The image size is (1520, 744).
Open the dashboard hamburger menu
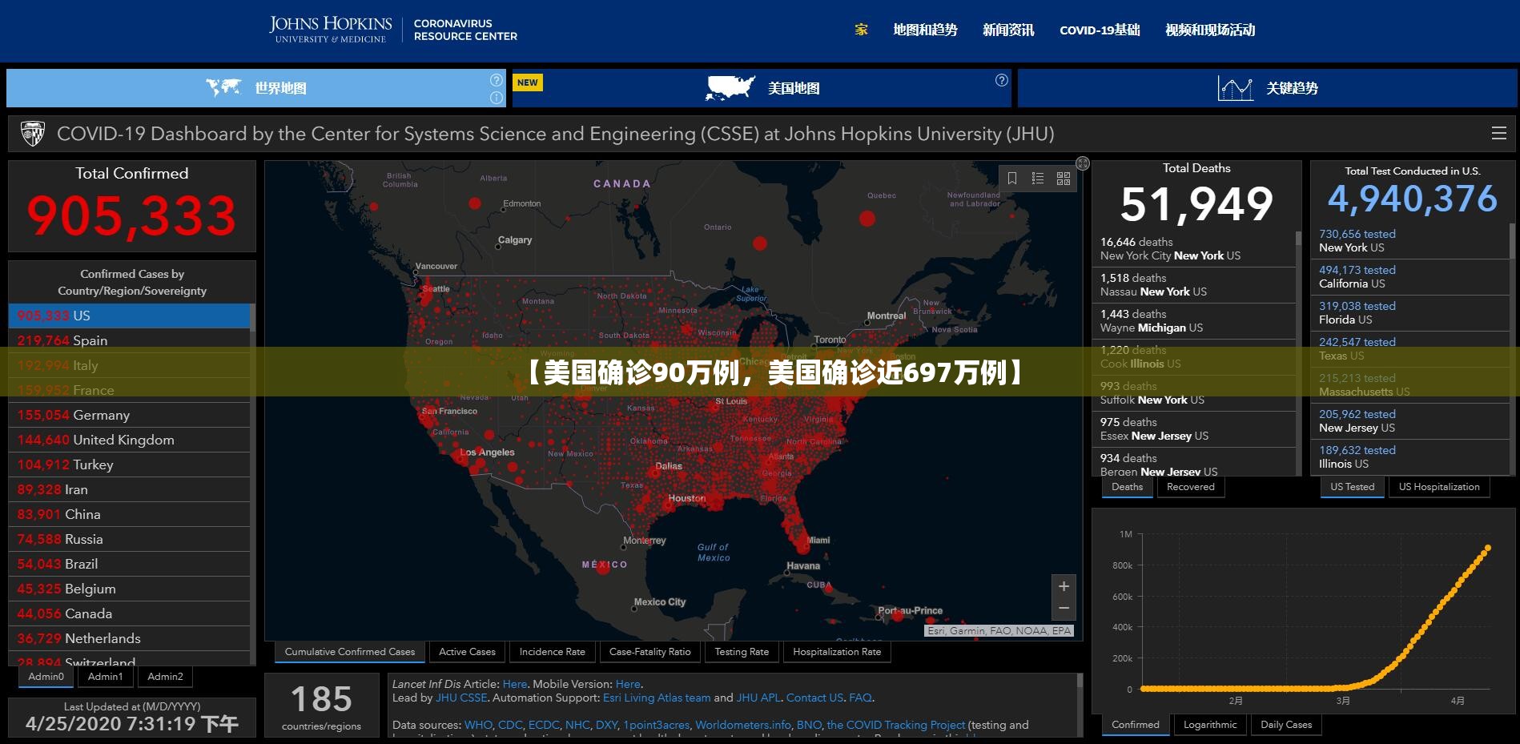click(x=1499, y=134)
